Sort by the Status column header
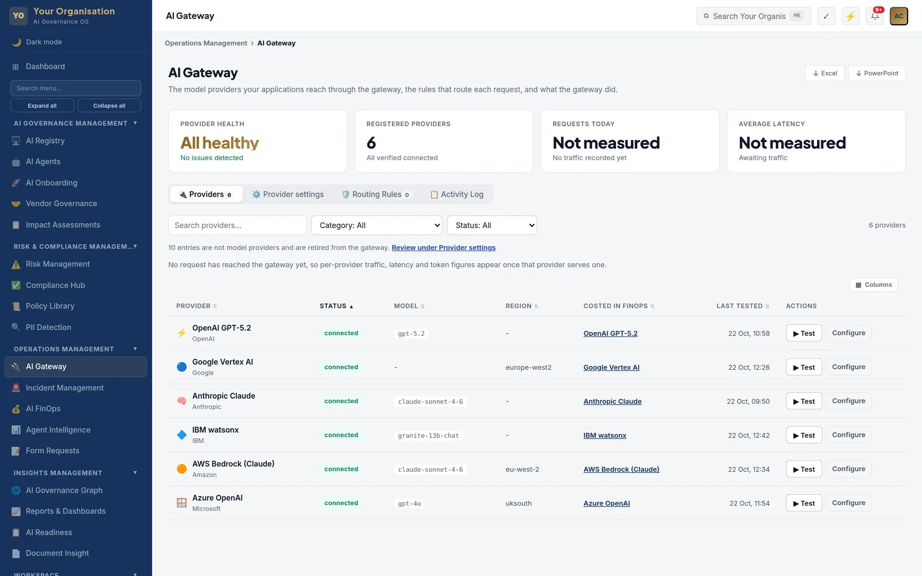 point(337,306)
